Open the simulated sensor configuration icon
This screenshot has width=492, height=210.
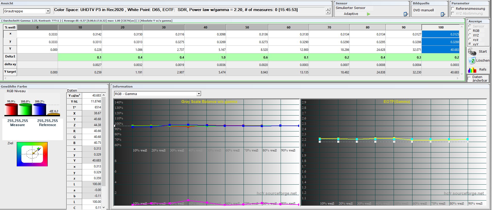[406, 14]
